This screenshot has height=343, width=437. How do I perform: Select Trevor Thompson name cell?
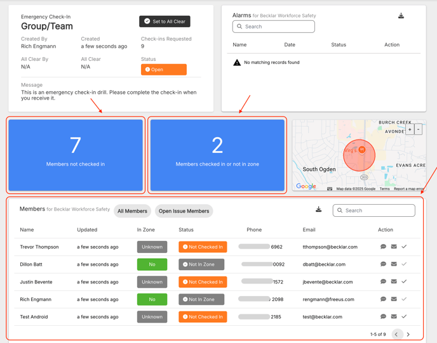[39, 247]
